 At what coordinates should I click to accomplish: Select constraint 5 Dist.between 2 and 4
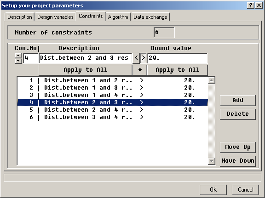click(113, 110)
